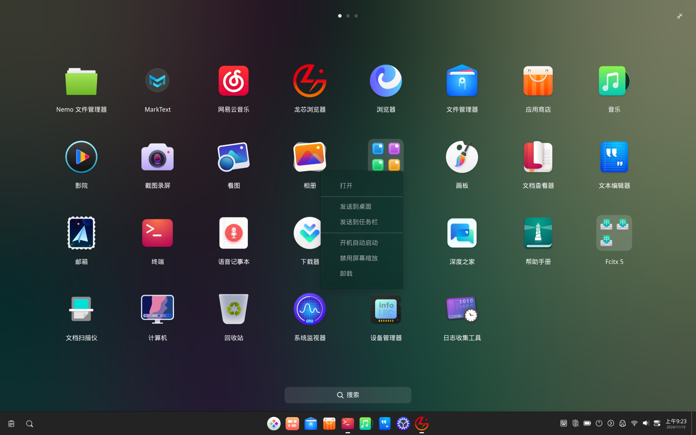Viewport: 696px width, 435px height.
Task: Open 画板 drawing app
Action: (462, 158)
